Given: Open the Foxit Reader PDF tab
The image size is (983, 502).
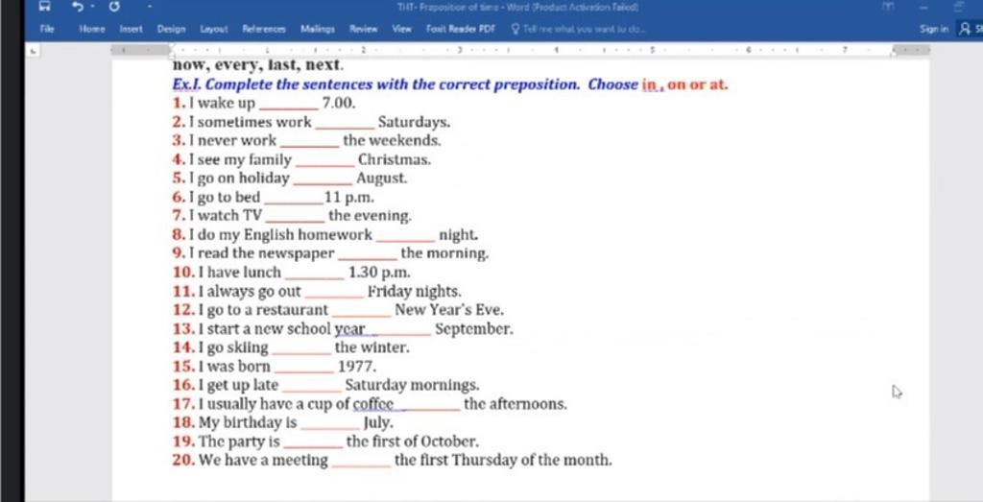Looking at the screenshot, I should pyautogui.click(x=461, y=29).
